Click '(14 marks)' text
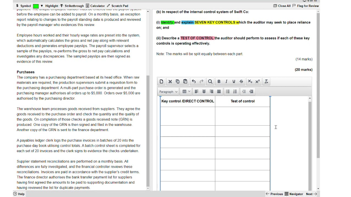 tap(304, 59)
